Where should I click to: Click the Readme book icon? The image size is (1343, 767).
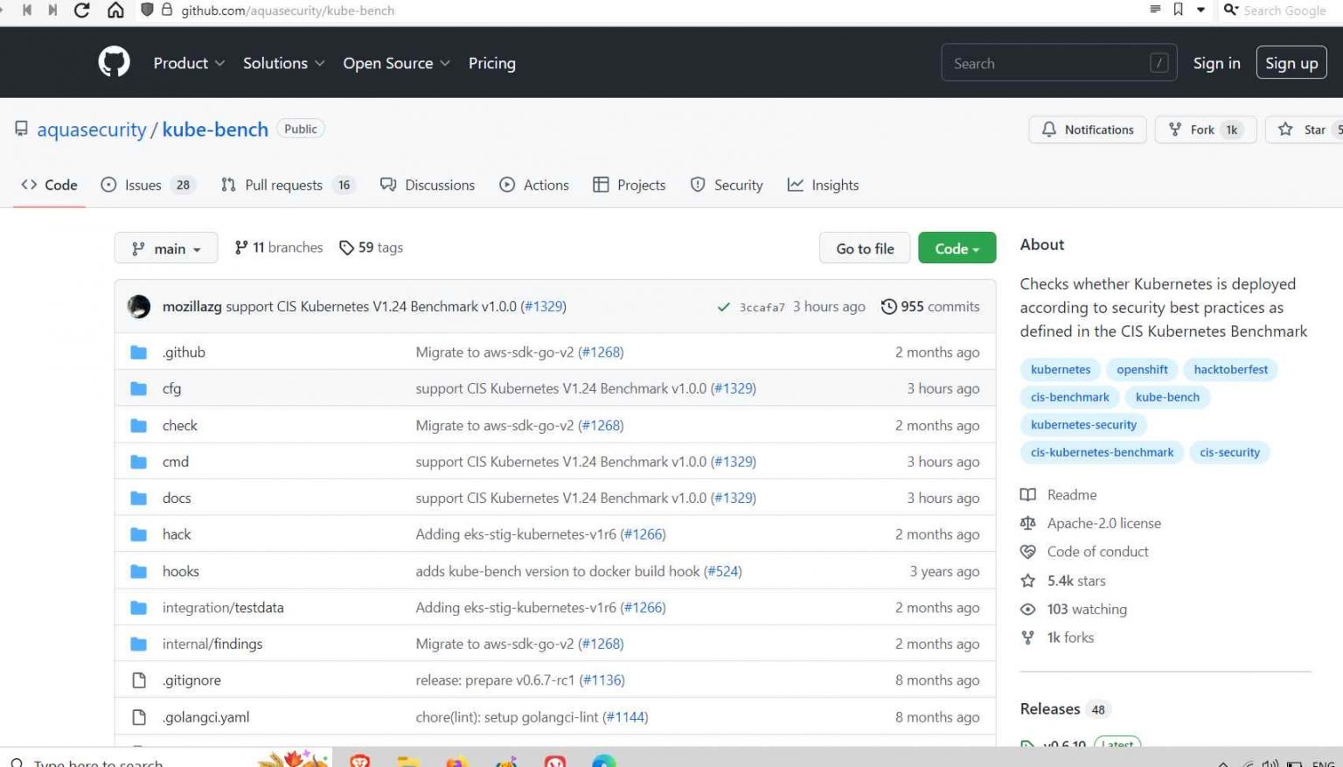tap(1028, 494)
